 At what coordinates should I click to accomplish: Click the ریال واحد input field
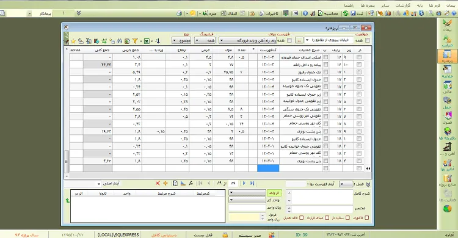[247, 207]
